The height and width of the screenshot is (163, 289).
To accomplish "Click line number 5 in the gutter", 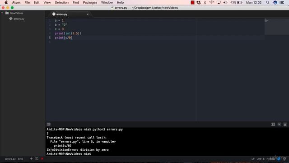I will click(x=50, y=38).
